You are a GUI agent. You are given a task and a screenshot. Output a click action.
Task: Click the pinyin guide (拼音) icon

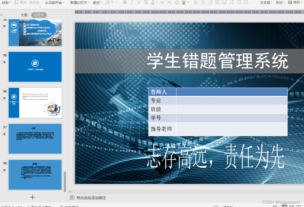184,3
